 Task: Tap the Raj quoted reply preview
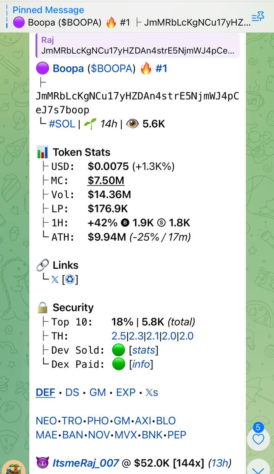point(138,46)
